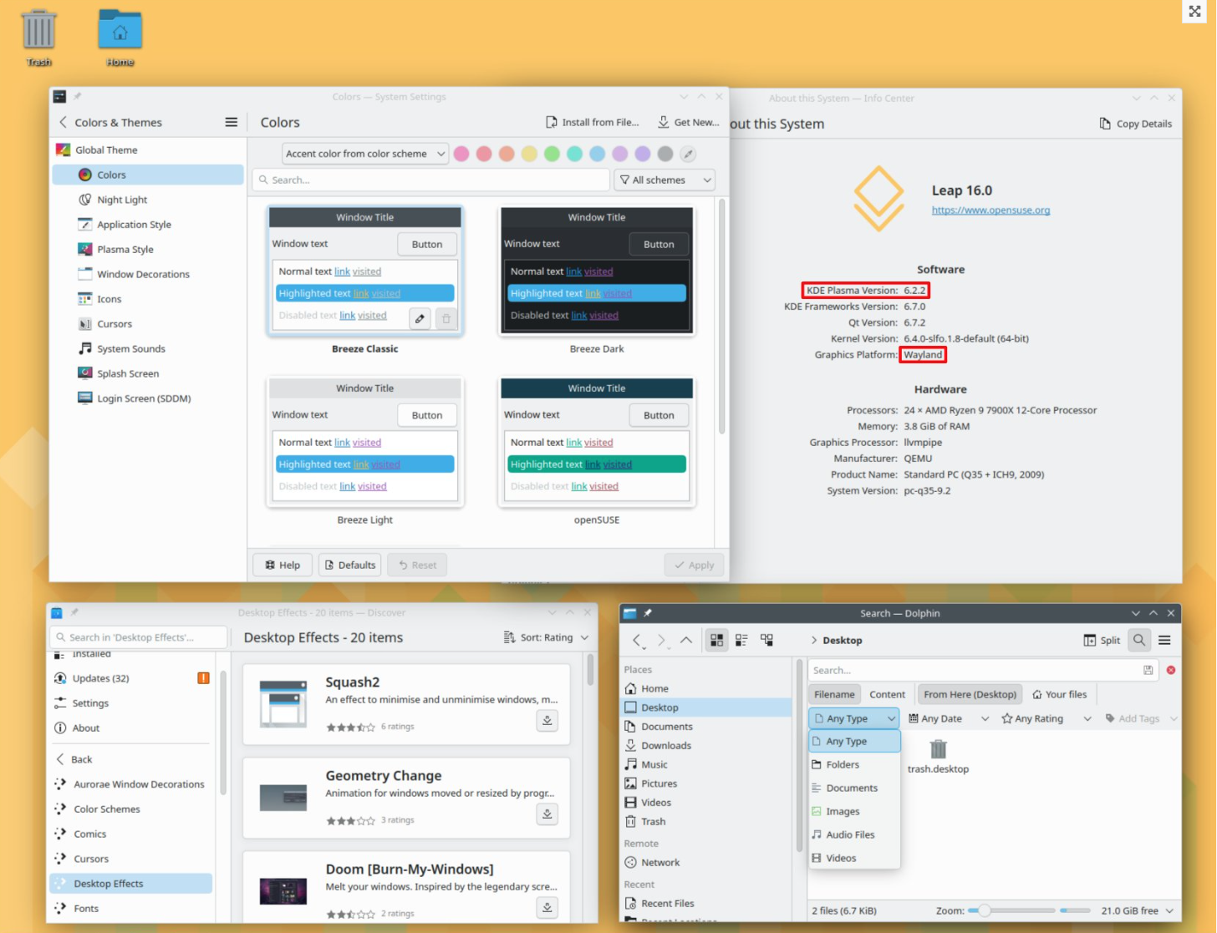Toggle the From Here (Desktop) search scope
Viewport: 1217px width, 933px height.
[x=970, y=694]
